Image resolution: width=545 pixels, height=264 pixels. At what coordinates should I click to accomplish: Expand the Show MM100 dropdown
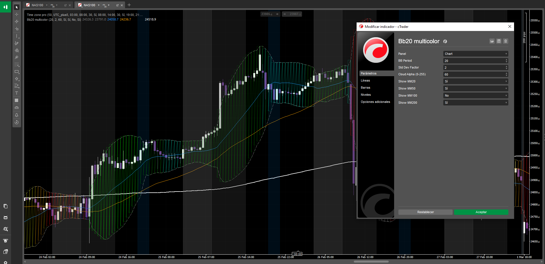(x=475, y=95)
